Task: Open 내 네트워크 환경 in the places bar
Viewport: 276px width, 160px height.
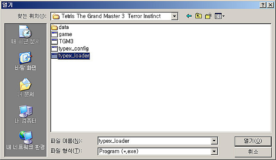Action: coord(25,140)
